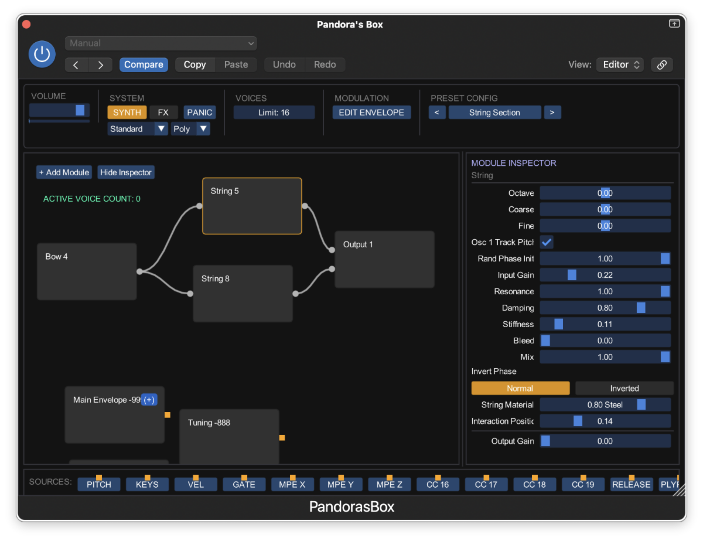Click EDIT ENVELOPE button
This screenshot has width=703, height=541.
371,113
